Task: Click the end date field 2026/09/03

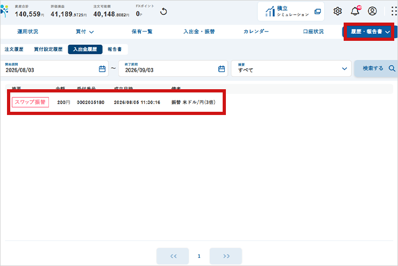Action: (x=173, y=68)
